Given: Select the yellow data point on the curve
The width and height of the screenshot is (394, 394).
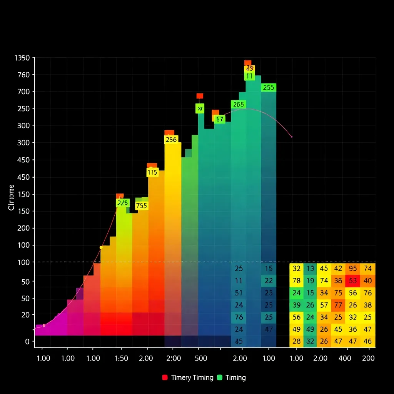Looking at the screenshot, I should click(x=101, y=247).
